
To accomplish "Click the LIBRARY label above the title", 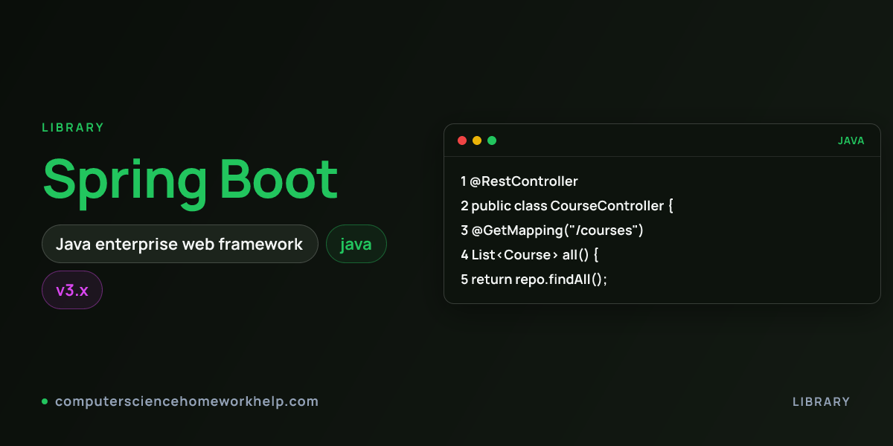I will pyautogui.click(x=73, y=127).
